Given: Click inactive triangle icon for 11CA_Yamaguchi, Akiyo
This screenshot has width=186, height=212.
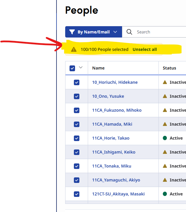Looking at the screenshot, I should [165, 180].
